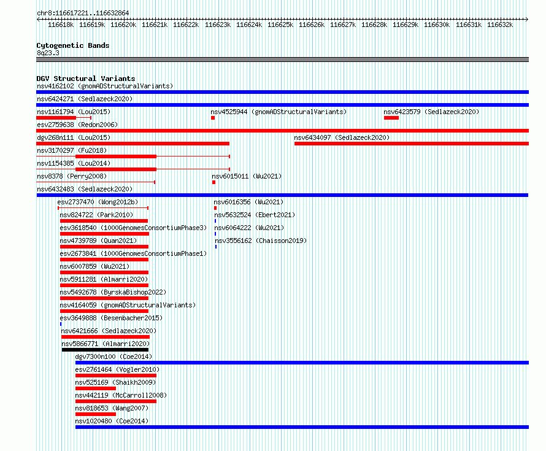
Task: Select the esv3649888 (Besenbacher2015) label
Action: 111,318
